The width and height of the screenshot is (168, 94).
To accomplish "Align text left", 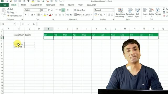I will tap(56, 15).
